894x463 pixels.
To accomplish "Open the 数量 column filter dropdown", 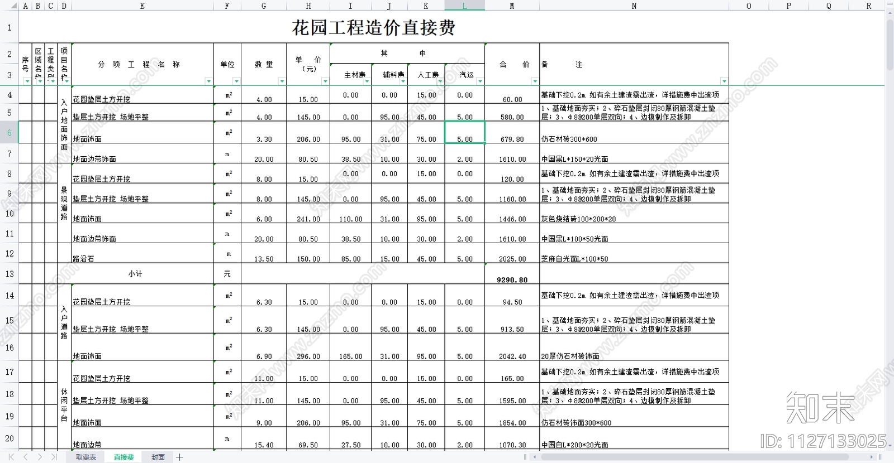I will pos(282,81).
